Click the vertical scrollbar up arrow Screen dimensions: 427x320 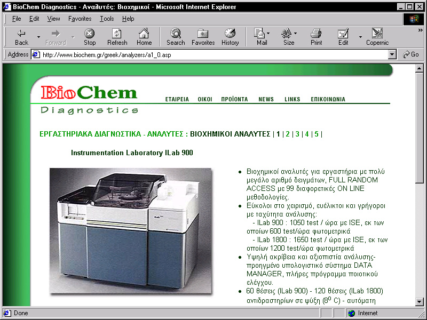point(420,68)
